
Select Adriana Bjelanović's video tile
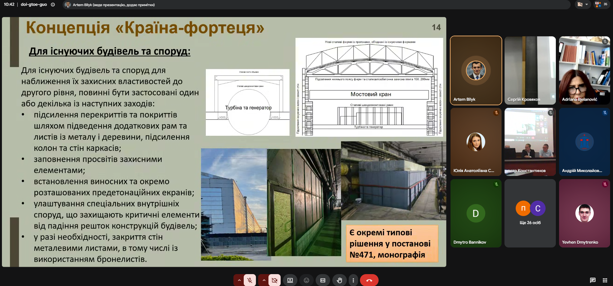tap(584, 70)
